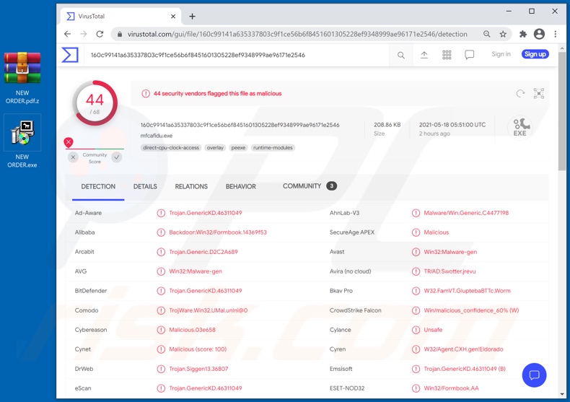Click the runtime-modules tag
Viewport: 570px width, 402px height.
pyautogui.click(x=273, y=147)
